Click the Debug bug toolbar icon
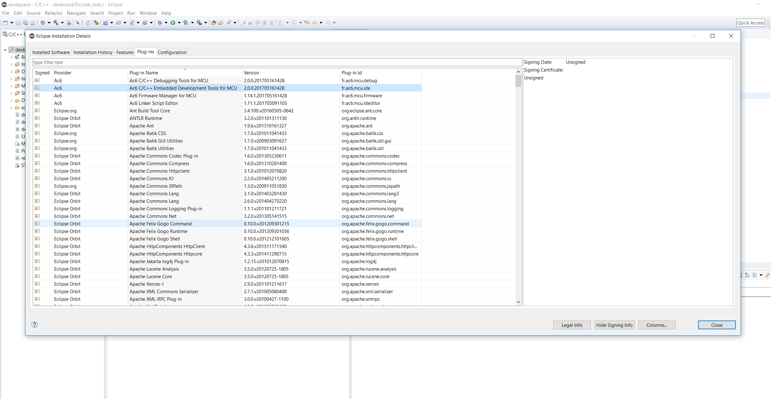The width and height of the screenshot is (771, 399). click(160, 23)
